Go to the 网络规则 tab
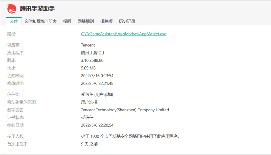The image size is (271, 155). [86, 21]
